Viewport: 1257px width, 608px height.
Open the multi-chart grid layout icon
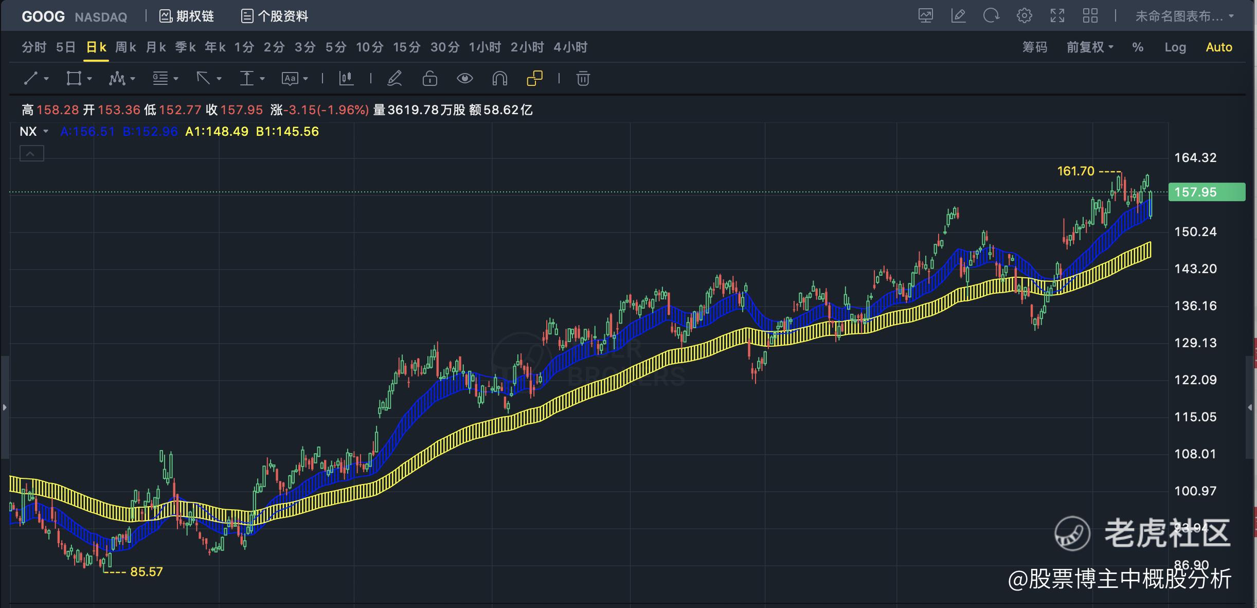1090,16
